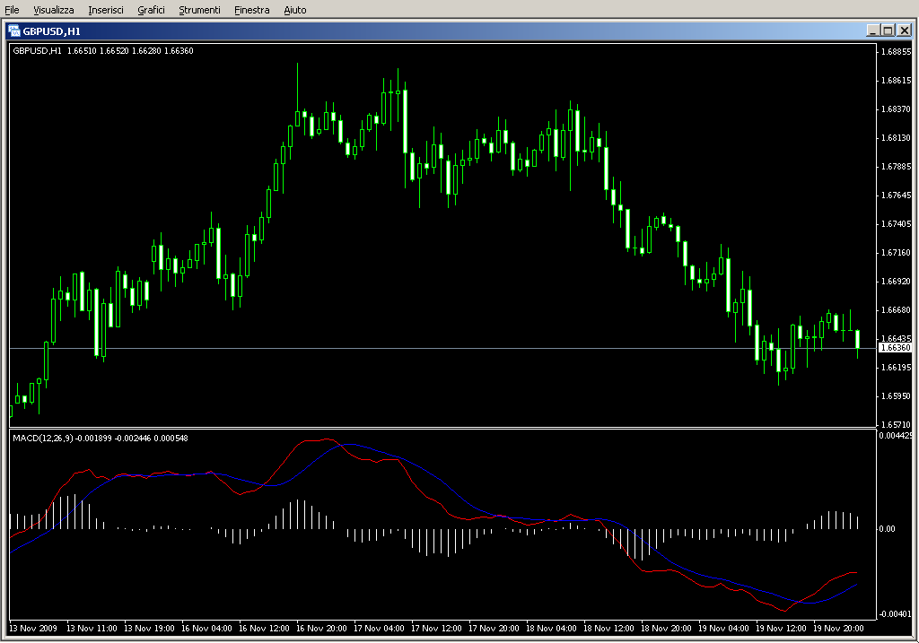This screenshot has height=643, width=919.
Task: Click price level 1.68855 on the axis
Action: (897, 51)
